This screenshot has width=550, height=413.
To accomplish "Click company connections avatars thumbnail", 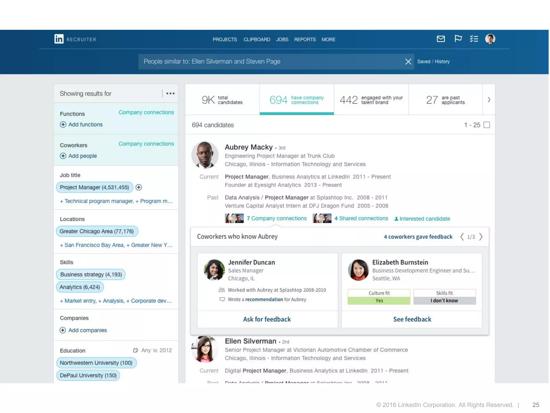I will pos(234,218).
